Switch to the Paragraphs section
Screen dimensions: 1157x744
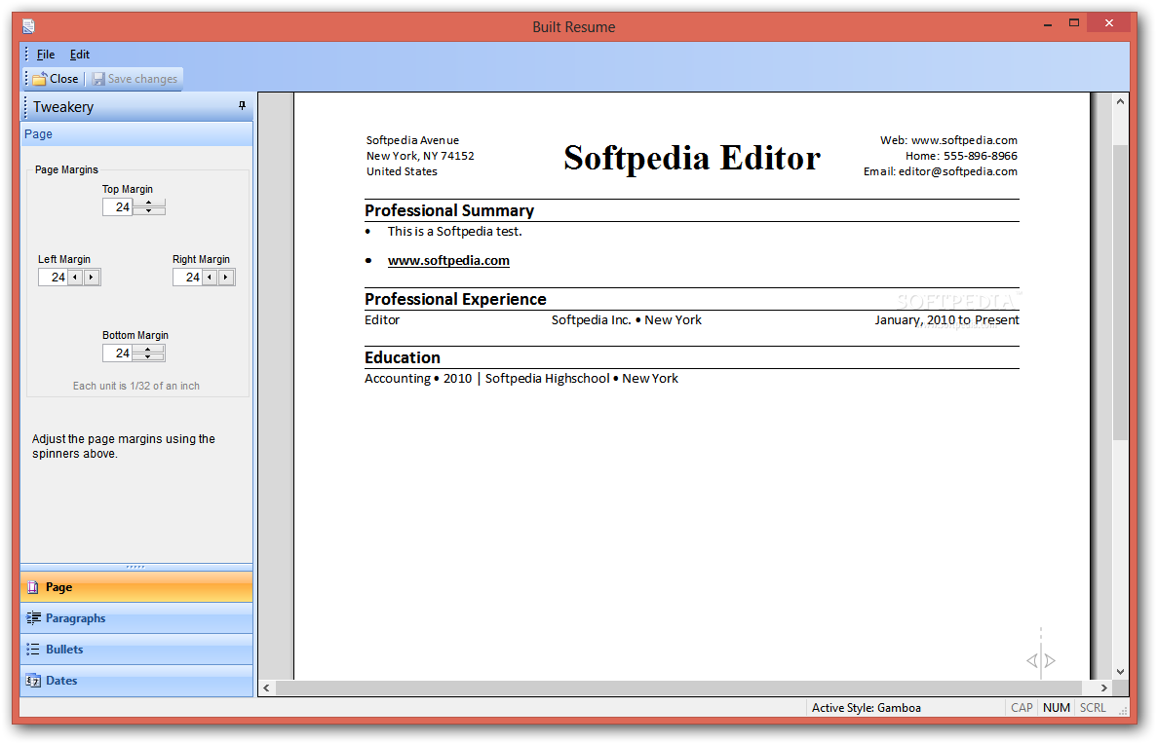pos(136,618)
